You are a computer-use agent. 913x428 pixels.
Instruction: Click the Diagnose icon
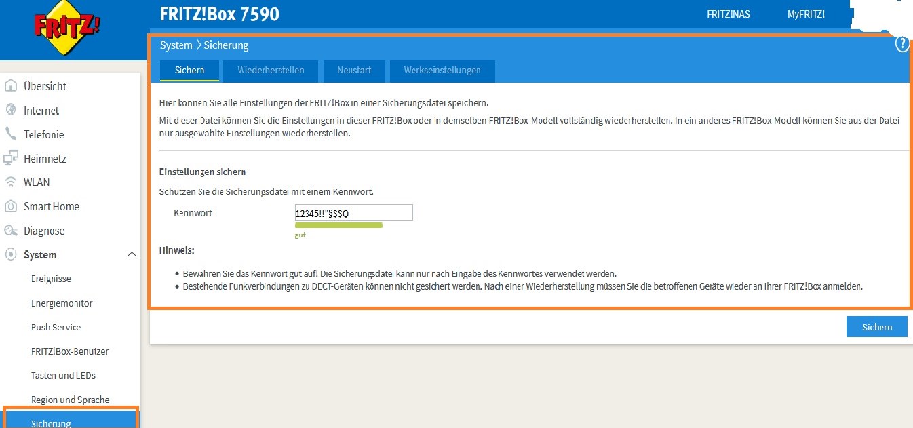11,231
